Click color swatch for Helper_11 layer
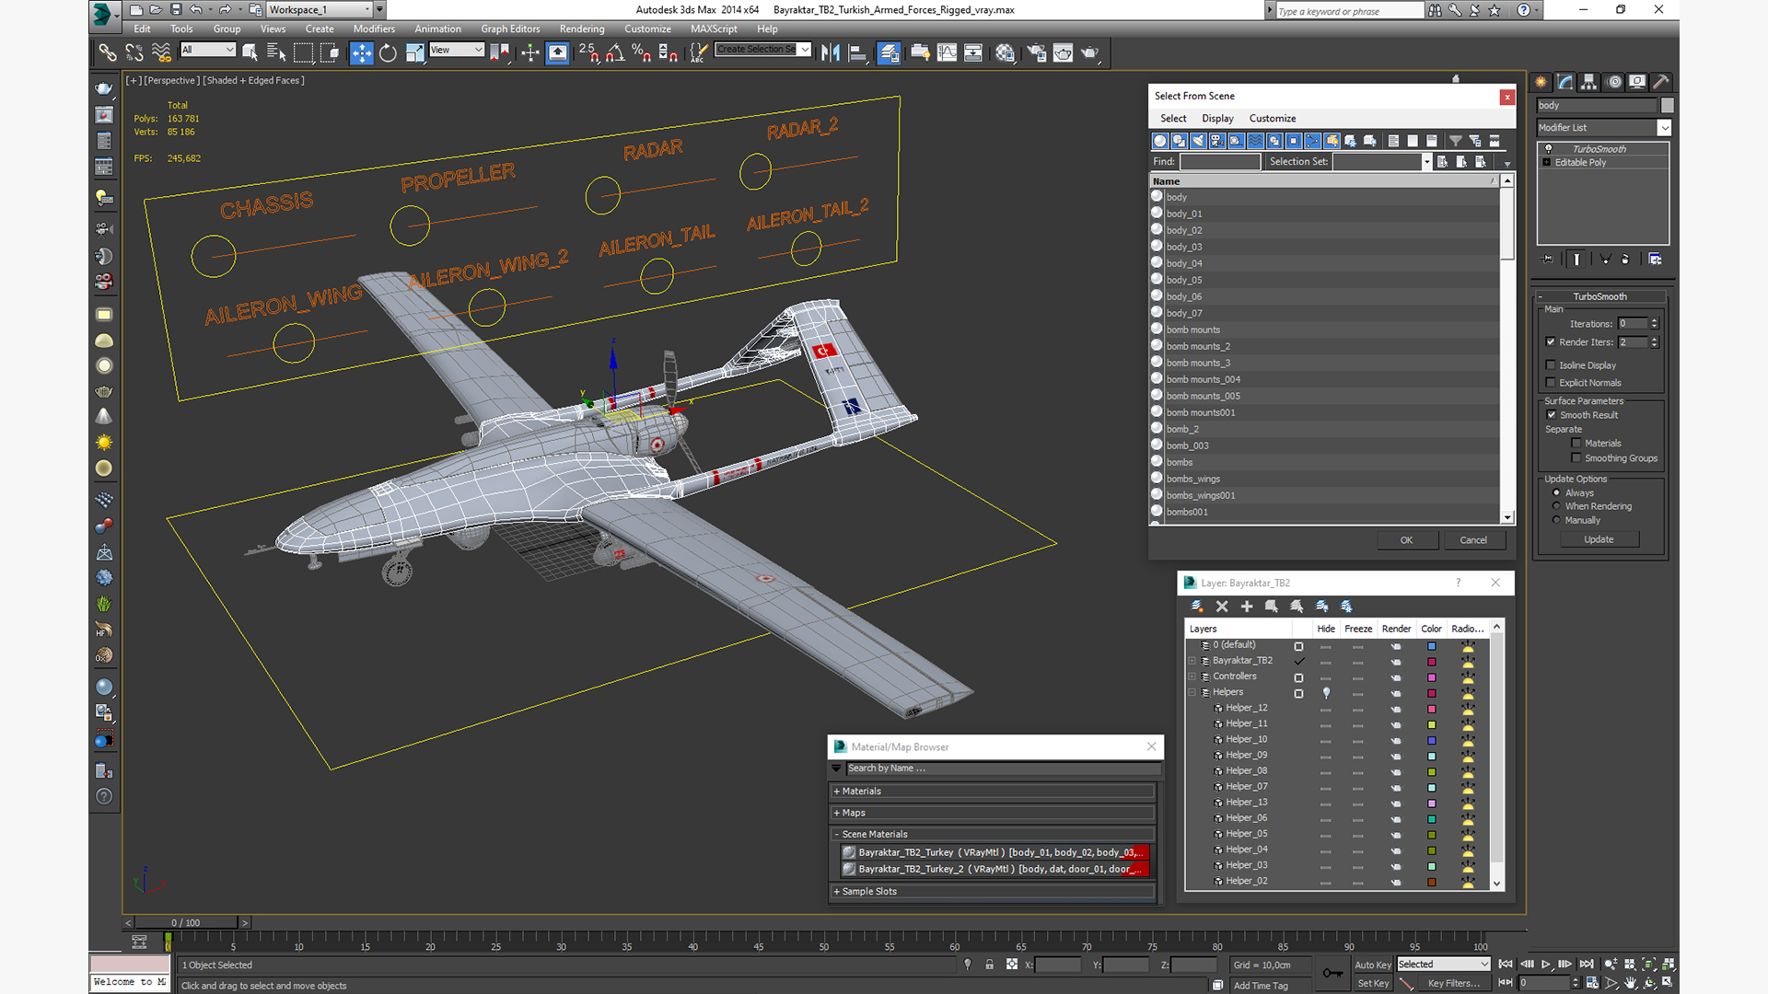1768x994 pixels. pos(1432,724)
